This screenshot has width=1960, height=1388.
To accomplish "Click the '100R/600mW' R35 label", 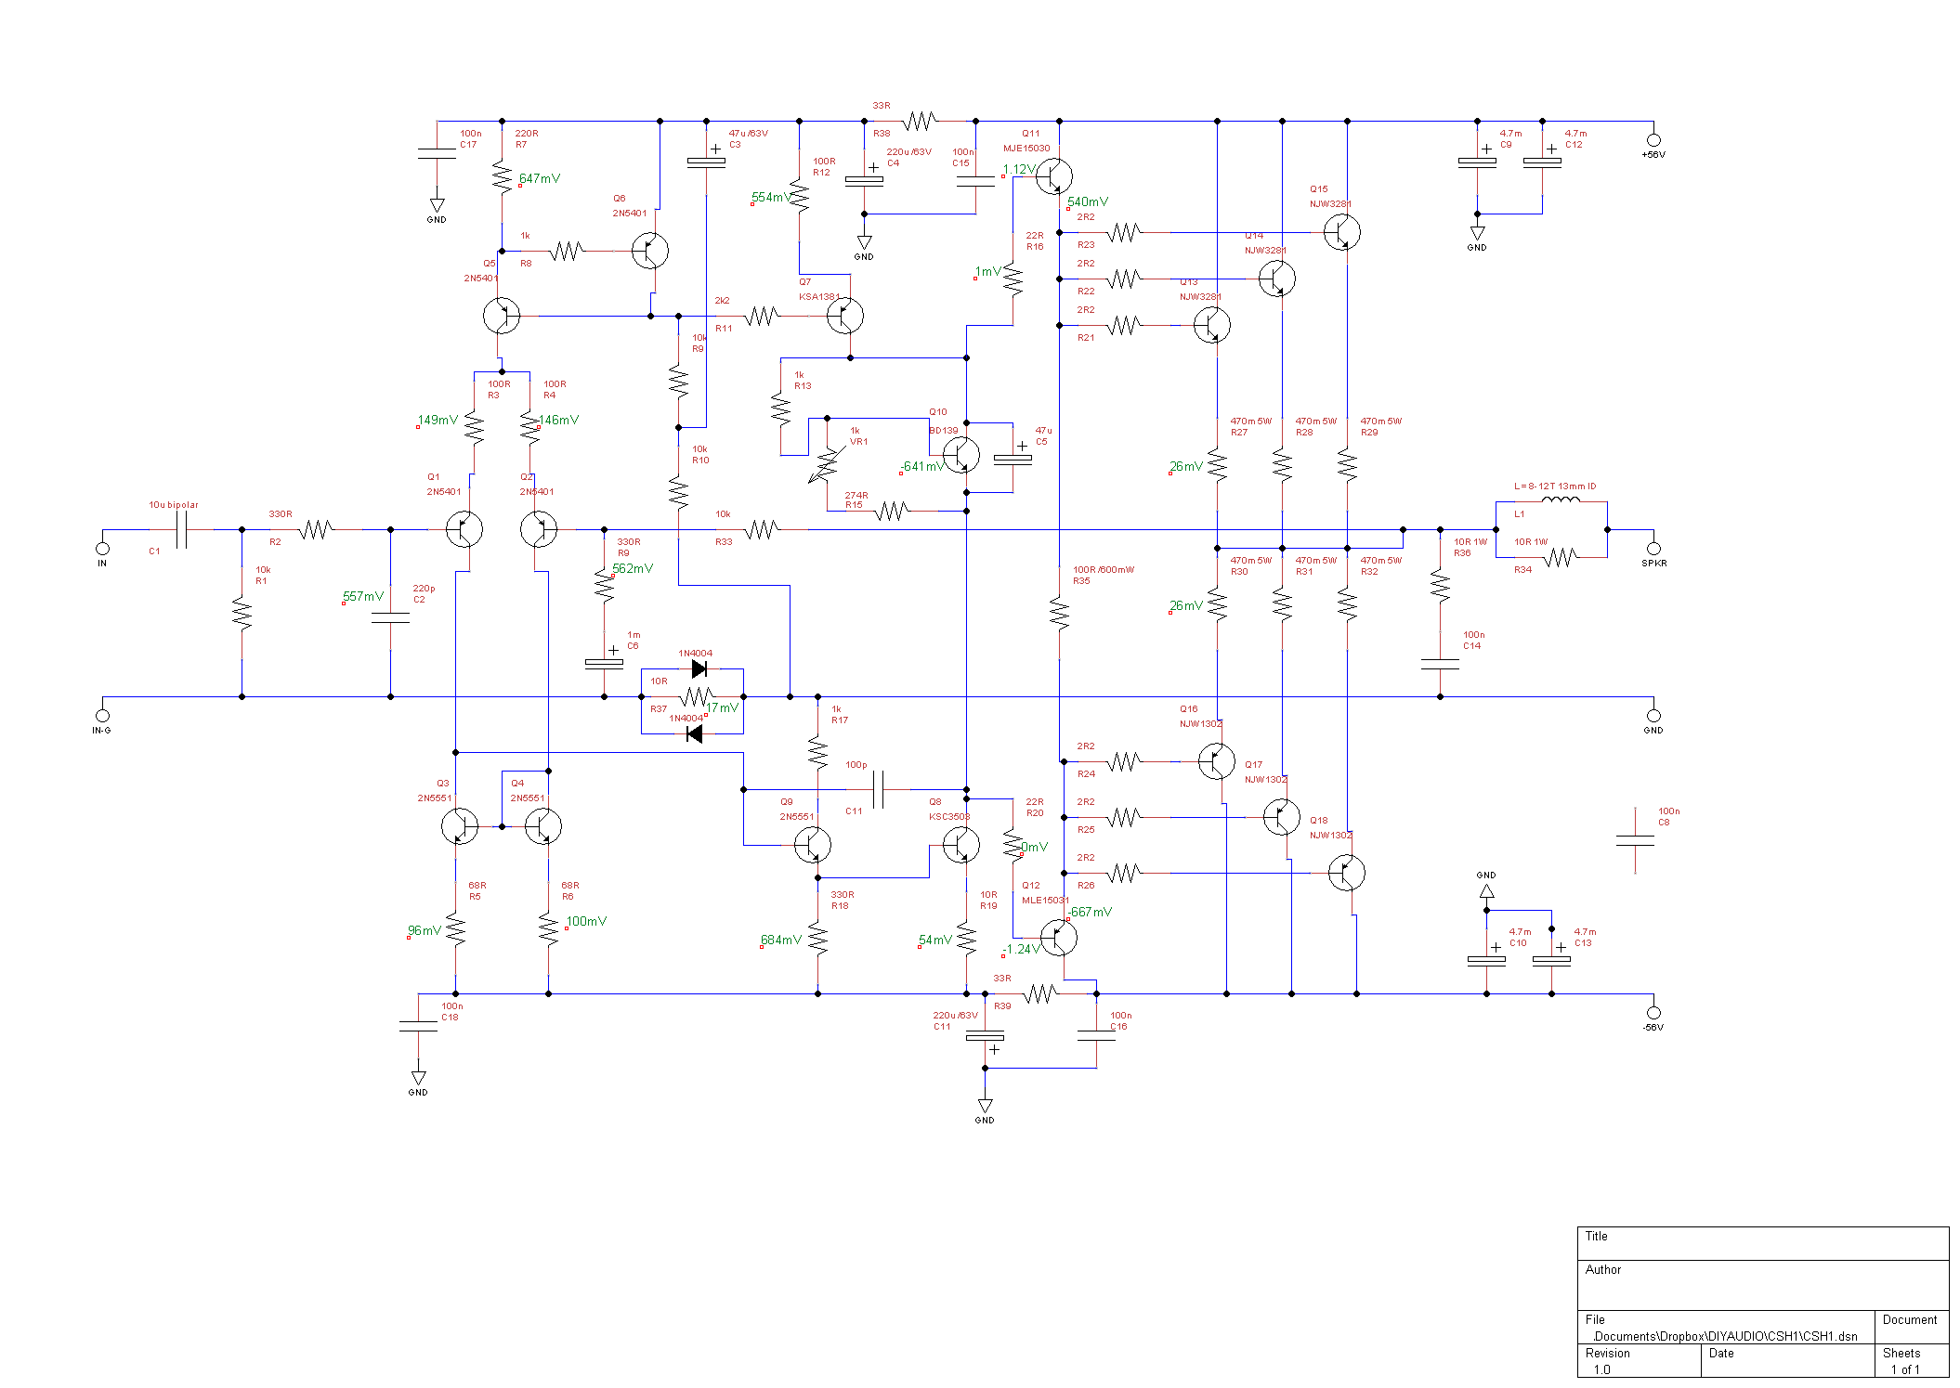I will coord(1104,569).
